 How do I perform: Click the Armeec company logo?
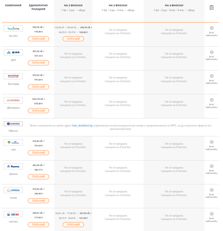click(x=13, y=166)
